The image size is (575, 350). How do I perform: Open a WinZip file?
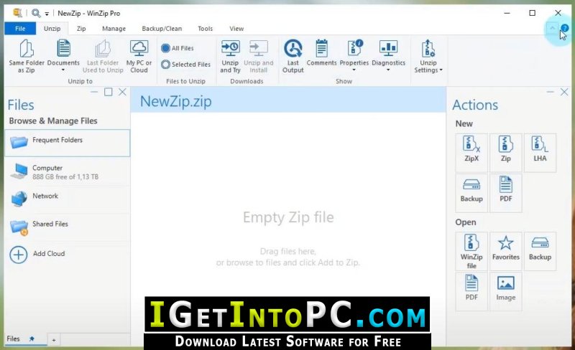tap(471, 251)
